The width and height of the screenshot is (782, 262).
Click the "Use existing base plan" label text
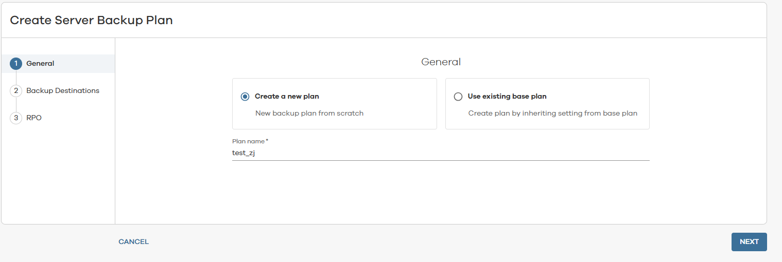click(507, 97)
